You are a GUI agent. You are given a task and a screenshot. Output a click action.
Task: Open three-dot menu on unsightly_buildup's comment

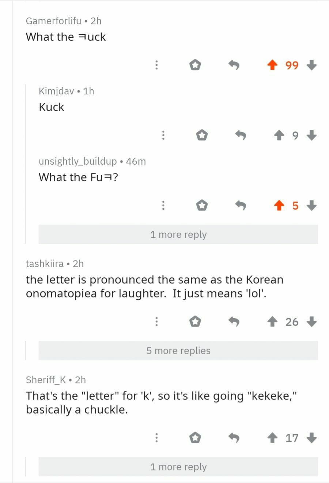pyautogui.click(x=163, y=206)
